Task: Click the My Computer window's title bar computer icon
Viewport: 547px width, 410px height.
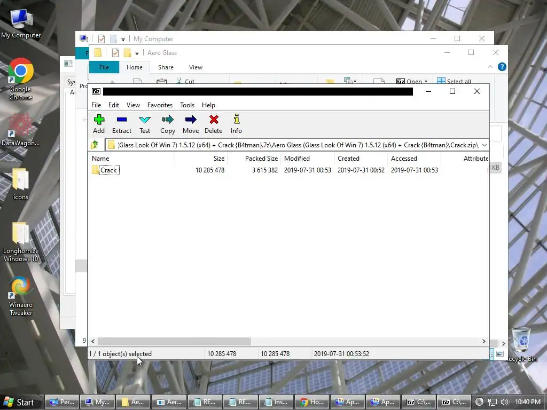Action: point(84,38)
